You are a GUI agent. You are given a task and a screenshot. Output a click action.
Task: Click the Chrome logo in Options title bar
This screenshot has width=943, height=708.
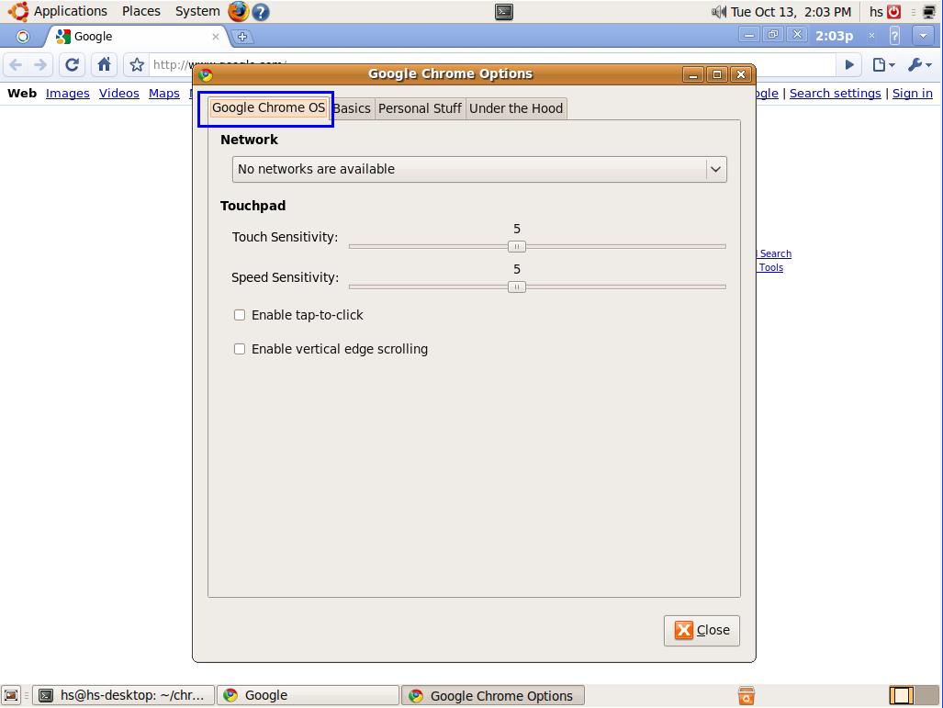tap(206, 74)
